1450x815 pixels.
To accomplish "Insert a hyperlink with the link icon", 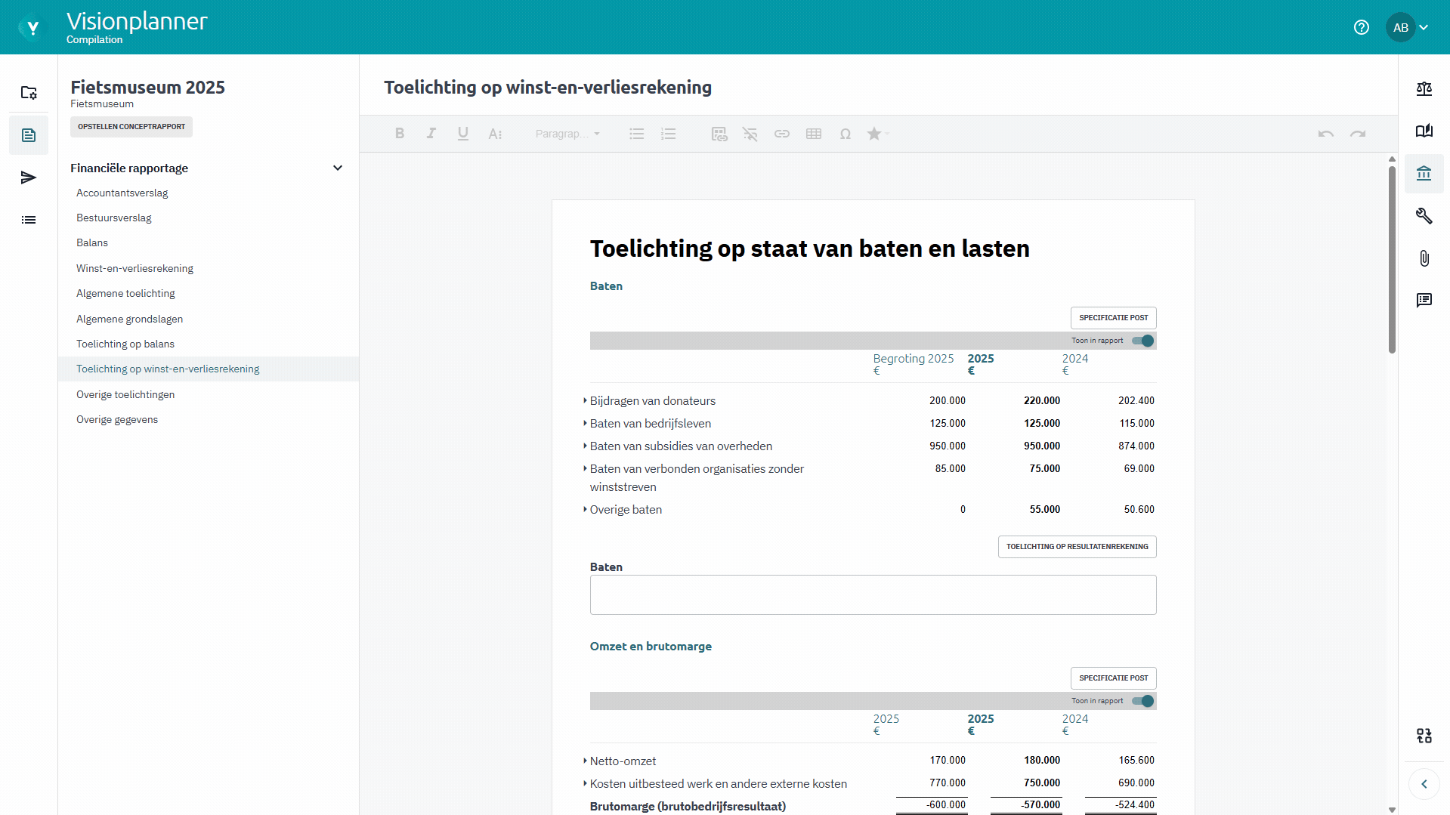I will tap(782, 134).
